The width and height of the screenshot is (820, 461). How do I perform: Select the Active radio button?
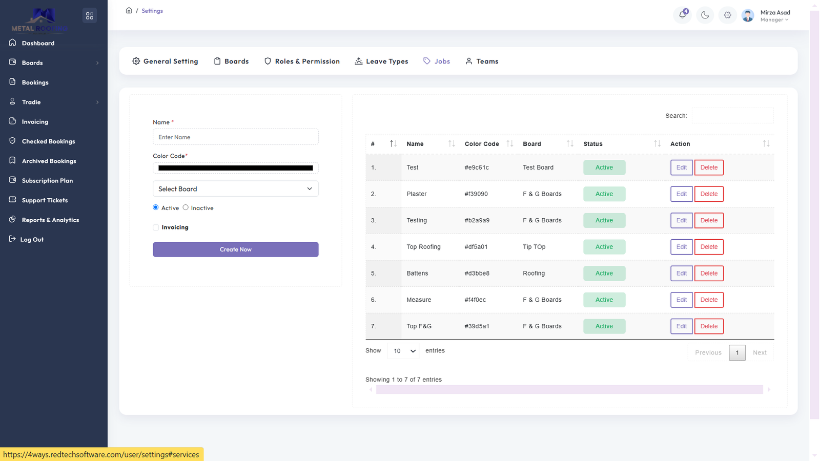pos(156,207)
